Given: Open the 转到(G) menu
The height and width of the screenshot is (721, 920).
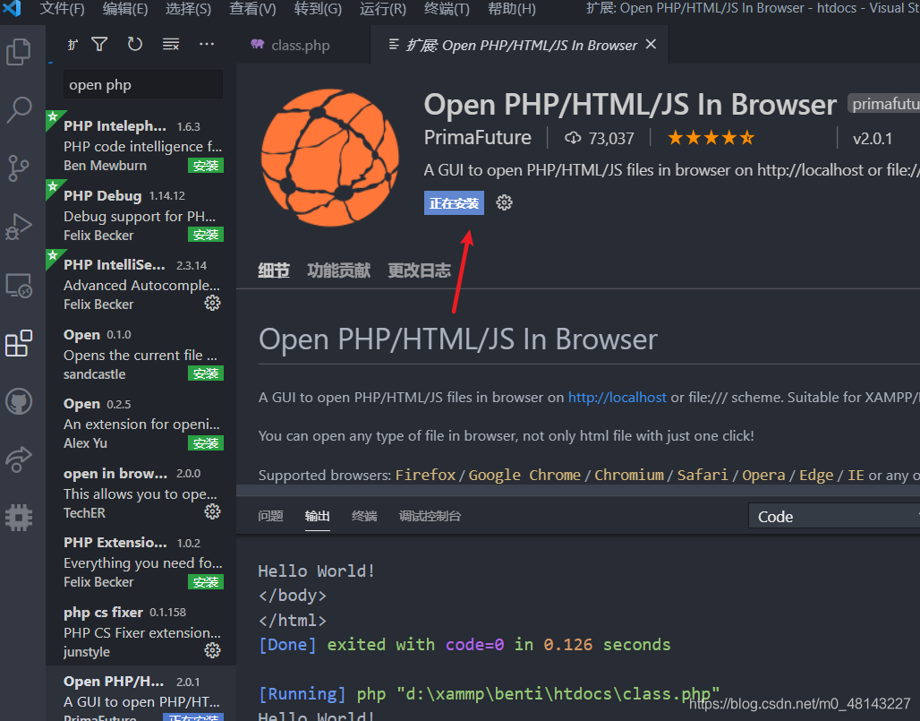Looking at the screenshot, I should [318, 9].
